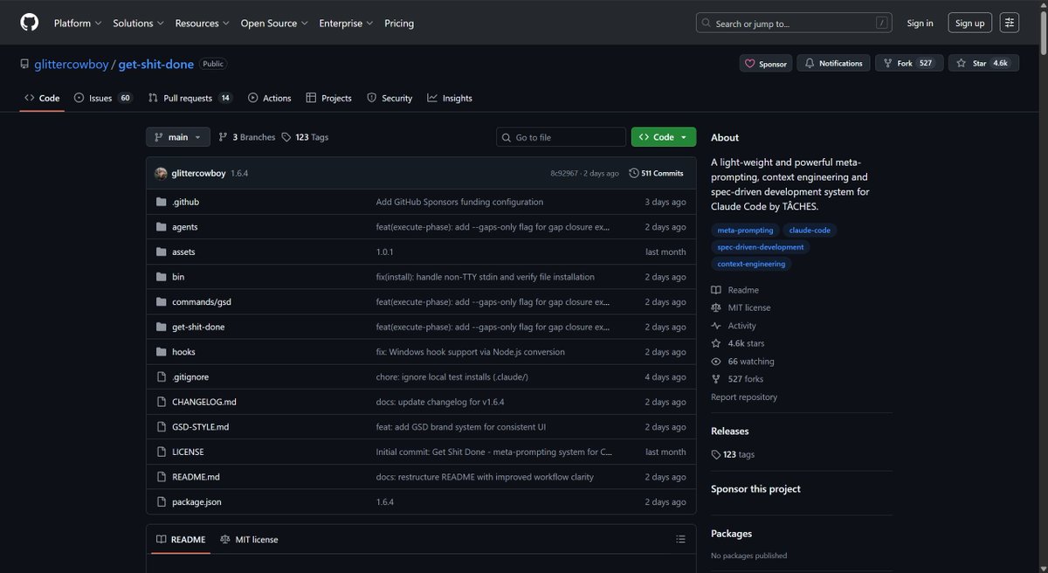The width and height of the screenshot is (1048, 573).
Task: Open the package.json file
Action: pos(196,502)
